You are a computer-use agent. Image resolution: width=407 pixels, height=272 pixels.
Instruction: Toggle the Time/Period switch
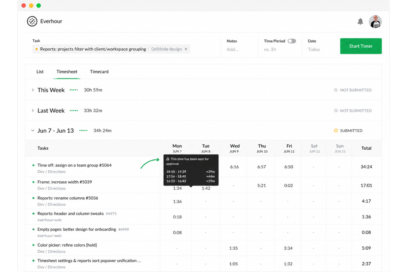coord(292,41)
